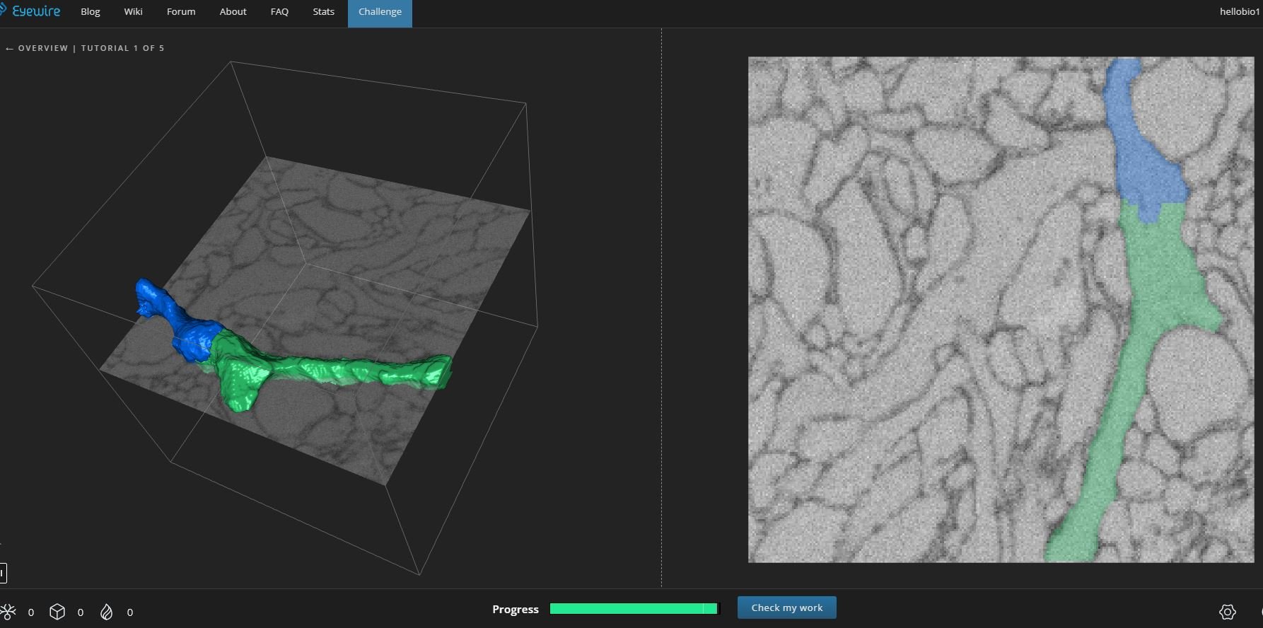Open settings via the gear icon
Image resolution: width=1263 pixels, height=628 pixels.
[x=1227, y=612]
